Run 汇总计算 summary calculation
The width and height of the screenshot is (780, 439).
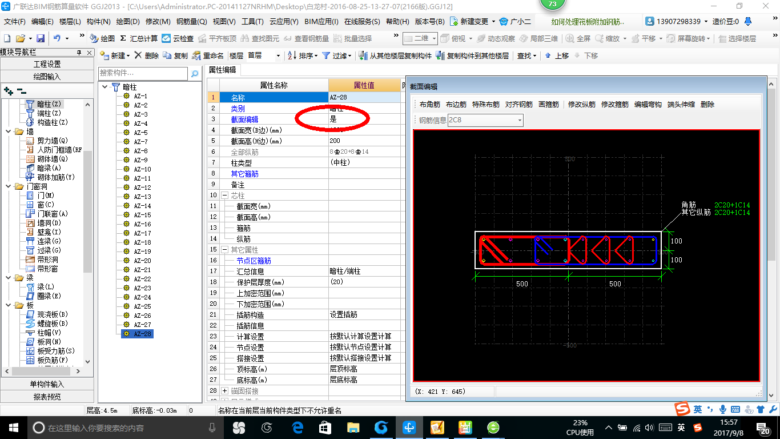click(139, 38)
